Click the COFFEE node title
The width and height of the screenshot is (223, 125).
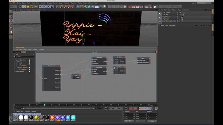(x=52, y=66)
